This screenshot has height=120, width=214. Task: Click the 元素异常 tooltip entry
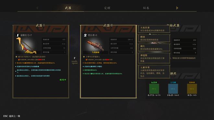[154, 72]
